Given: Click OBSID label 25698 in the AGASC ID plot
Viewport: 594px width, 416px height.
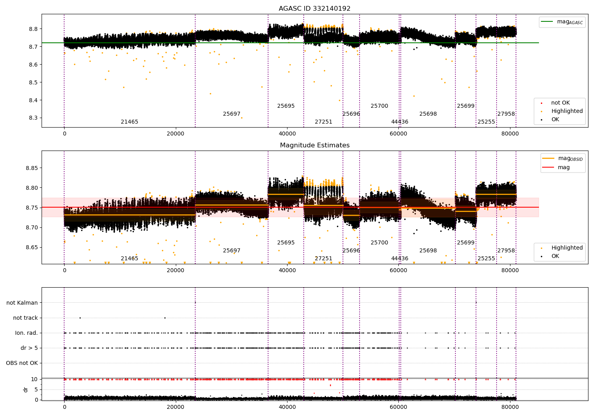Looking at the screenshot, I should click(x=428, y=114).
